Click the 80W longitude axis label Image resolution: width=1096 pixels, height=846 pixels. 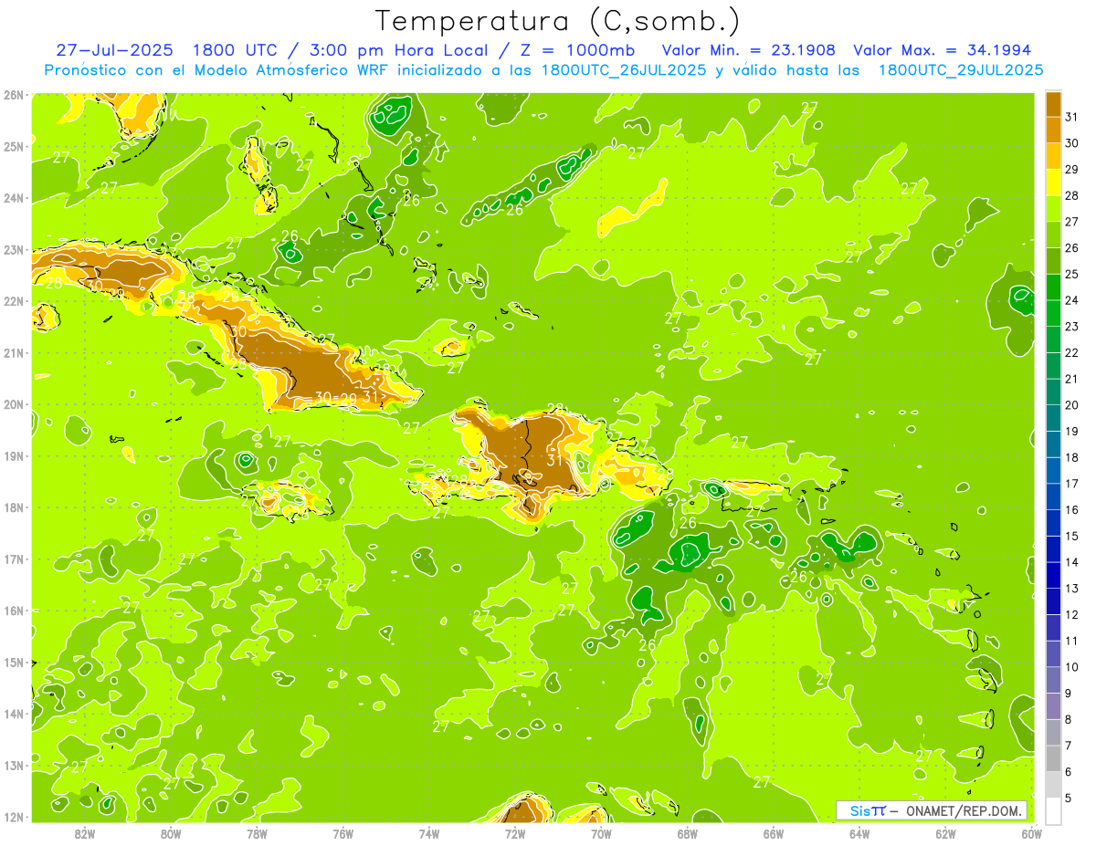pos(171,833)
